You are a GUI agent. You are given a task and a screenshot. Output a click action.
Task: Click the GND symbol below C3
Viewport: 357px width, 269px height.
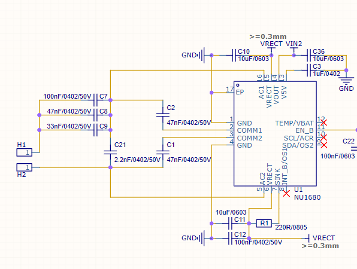(x=346, y=80)
